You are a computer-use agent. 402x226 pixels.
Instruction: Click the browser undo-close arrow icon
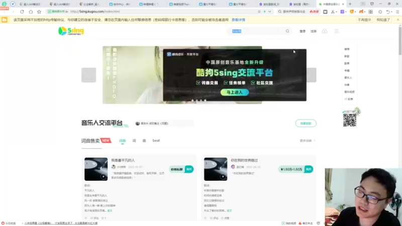(x=388, y=12)
